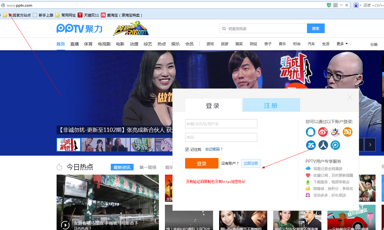Viewport: 384px width, 230px height.
Task: Open the Running Man promo logo
Action: (131, 28)
